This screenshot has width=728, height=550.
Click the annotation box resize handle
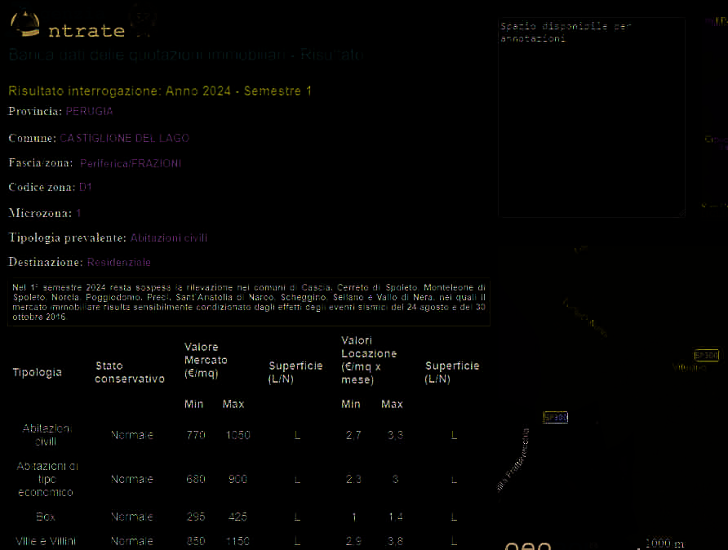tap(680, 214)
